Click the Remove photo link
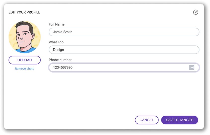The height and width of the screenshot is (135, 210). [x=25, y=69]
